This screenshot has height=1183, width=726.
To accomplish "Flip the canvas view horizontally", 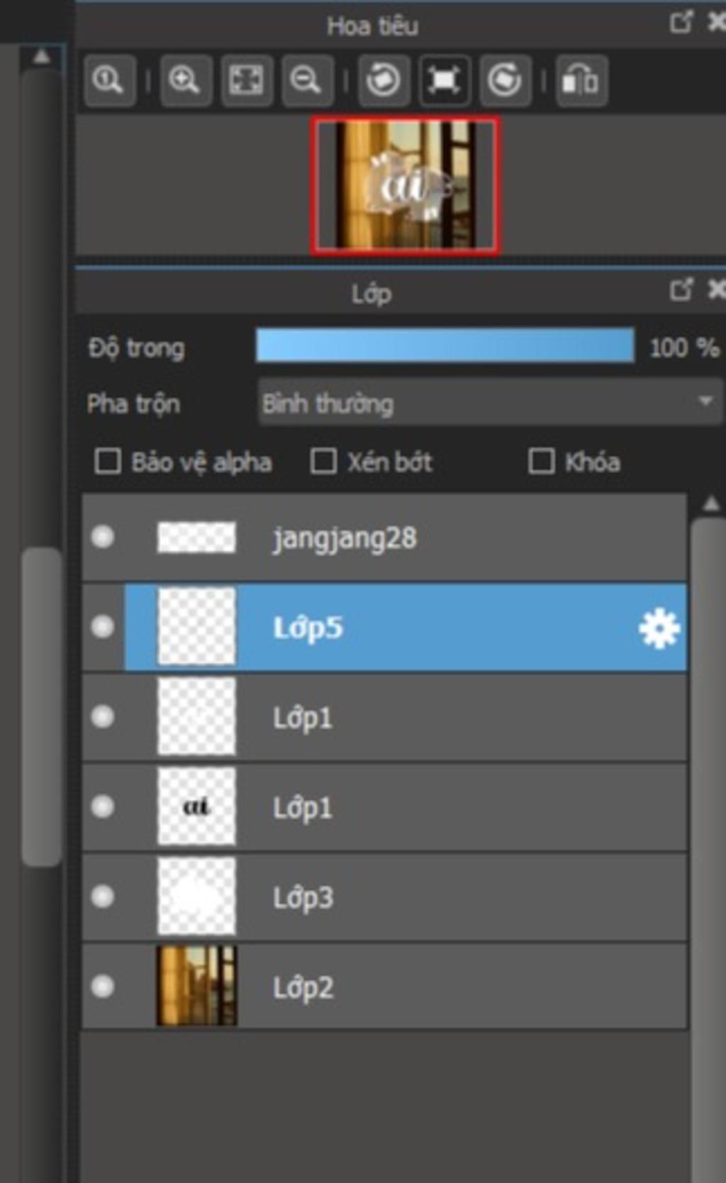I will (x=581, y=80).
